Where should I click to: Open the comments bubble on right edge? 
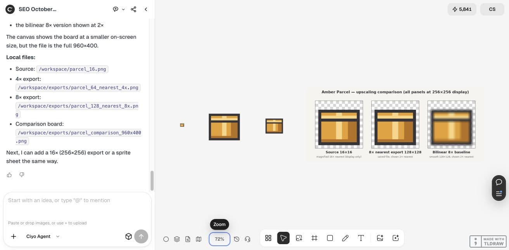[x=499, y=182]
